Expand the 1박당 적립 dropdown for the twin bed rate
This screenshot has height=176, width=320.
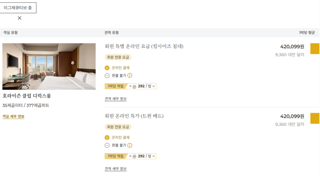[154, 156]
